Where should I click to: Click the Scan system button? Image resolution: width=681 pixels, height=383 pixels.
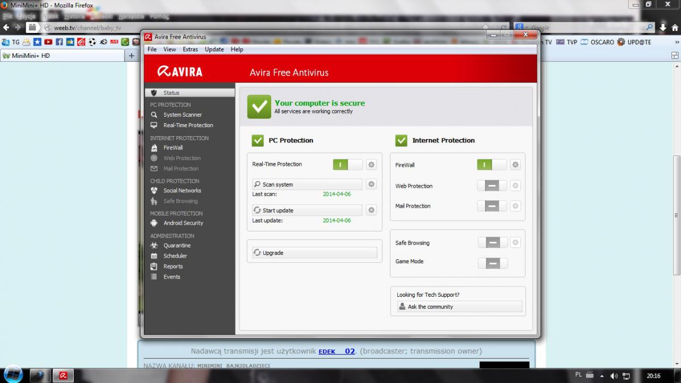click(307, 184)
